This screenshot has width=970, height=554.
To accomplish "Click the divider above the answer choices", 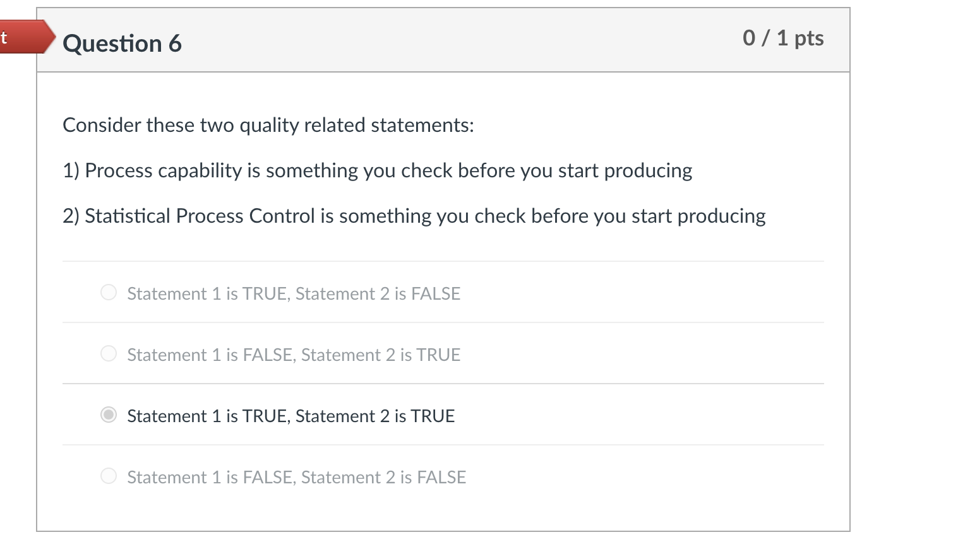I will (442, 261).
